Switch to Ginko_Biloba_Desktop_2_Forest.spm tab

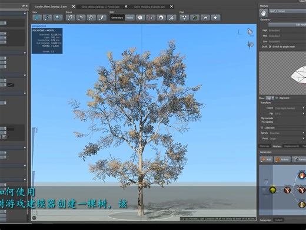pyautogui.click(x=100, y=6)
